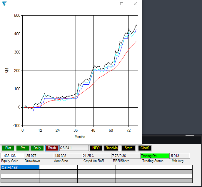This screenshot has width=202, height=187.
Task: Click the Prt print button
Action: pos(23,148)
